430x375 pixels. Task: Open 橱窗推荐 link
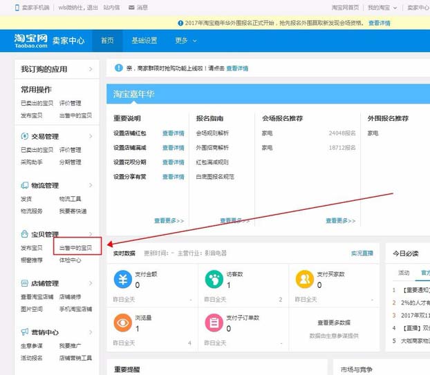pyautogui.click(x=32, y=260)
